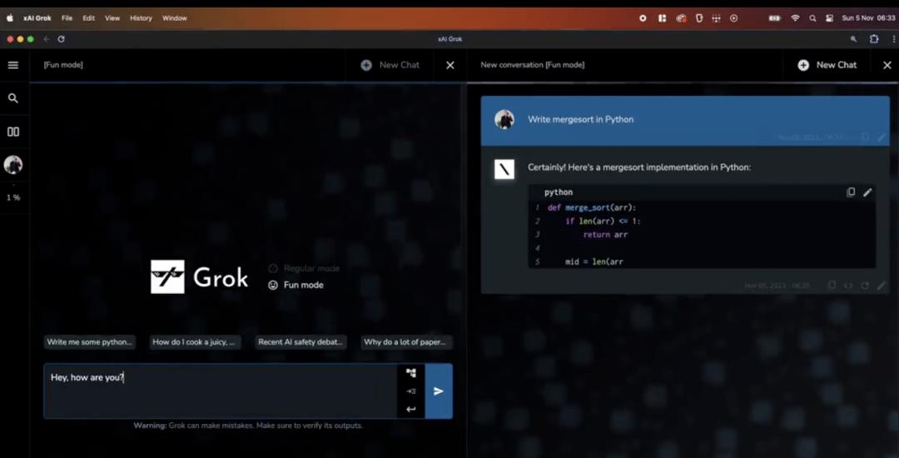899x458 pixels.
Task: Open macOS Spotlight search in menu bar
Action: tap(812, 18)
